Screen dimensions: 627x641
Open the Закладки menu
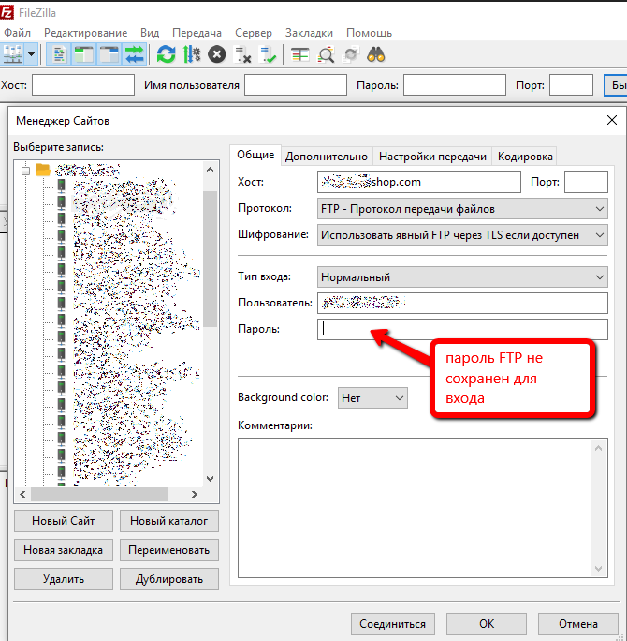point(309,33)
